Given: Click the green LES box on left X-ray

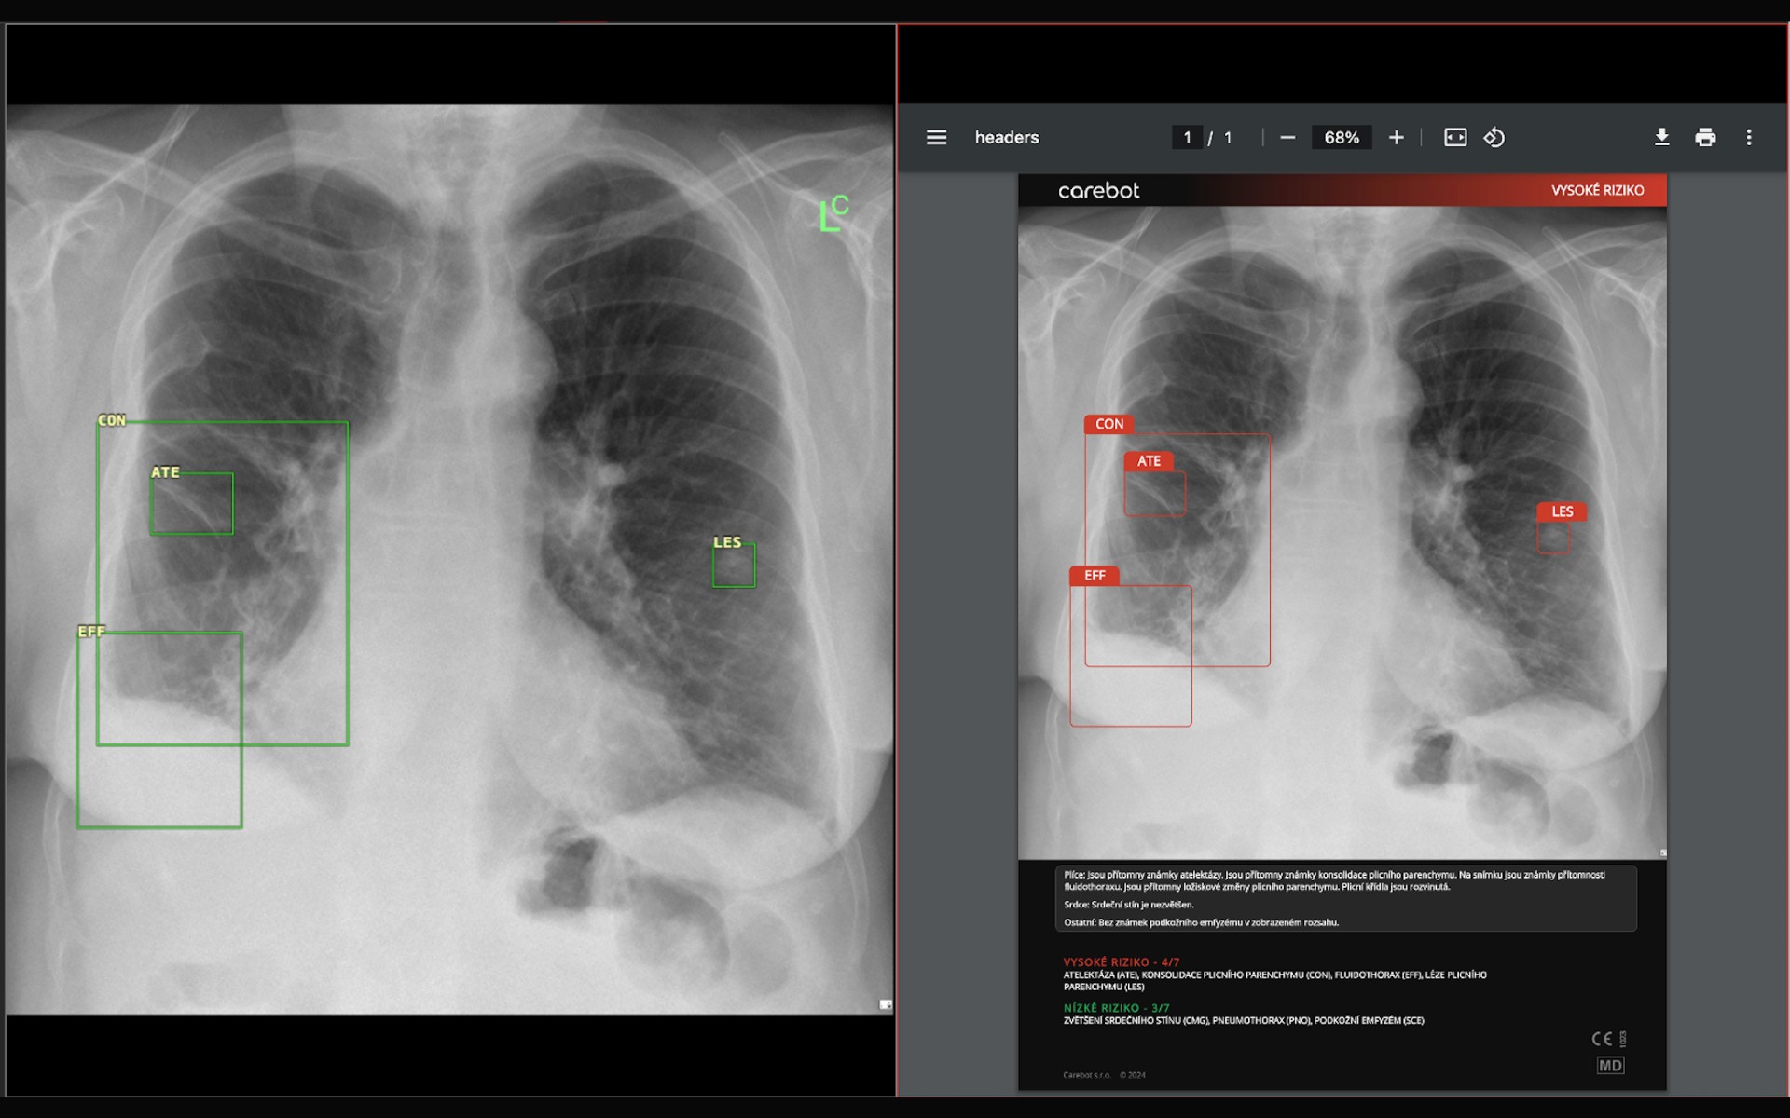Looking at the screenshot, I should point(734,566).
